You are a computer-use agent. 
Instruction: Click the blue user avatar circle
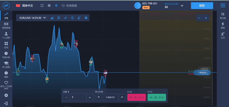point(137,5)
